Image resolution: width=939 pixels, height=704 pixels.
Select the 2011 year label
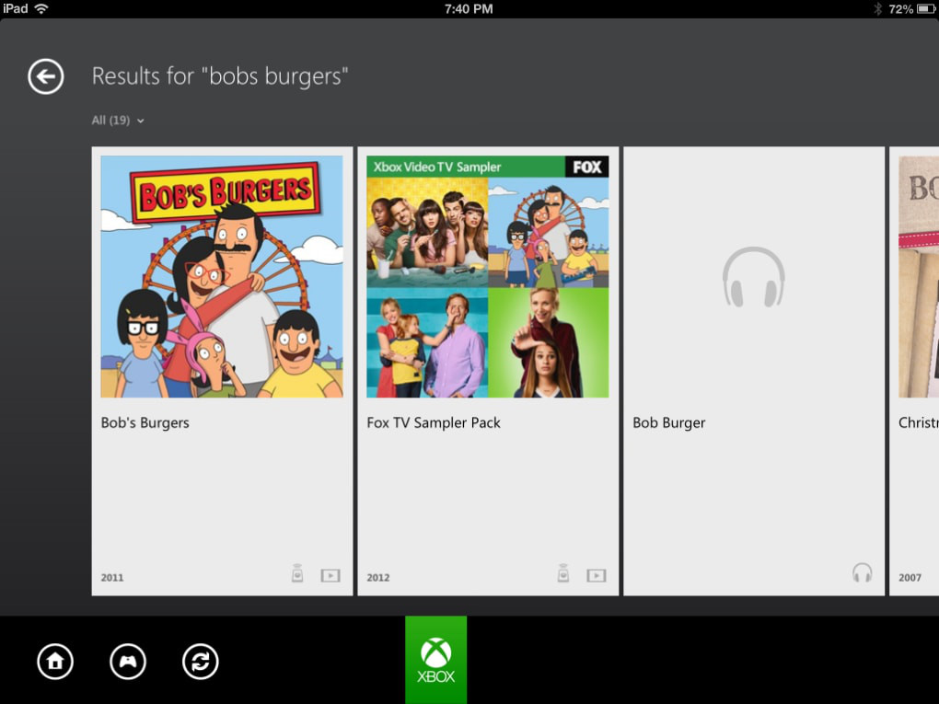(112, 578)
